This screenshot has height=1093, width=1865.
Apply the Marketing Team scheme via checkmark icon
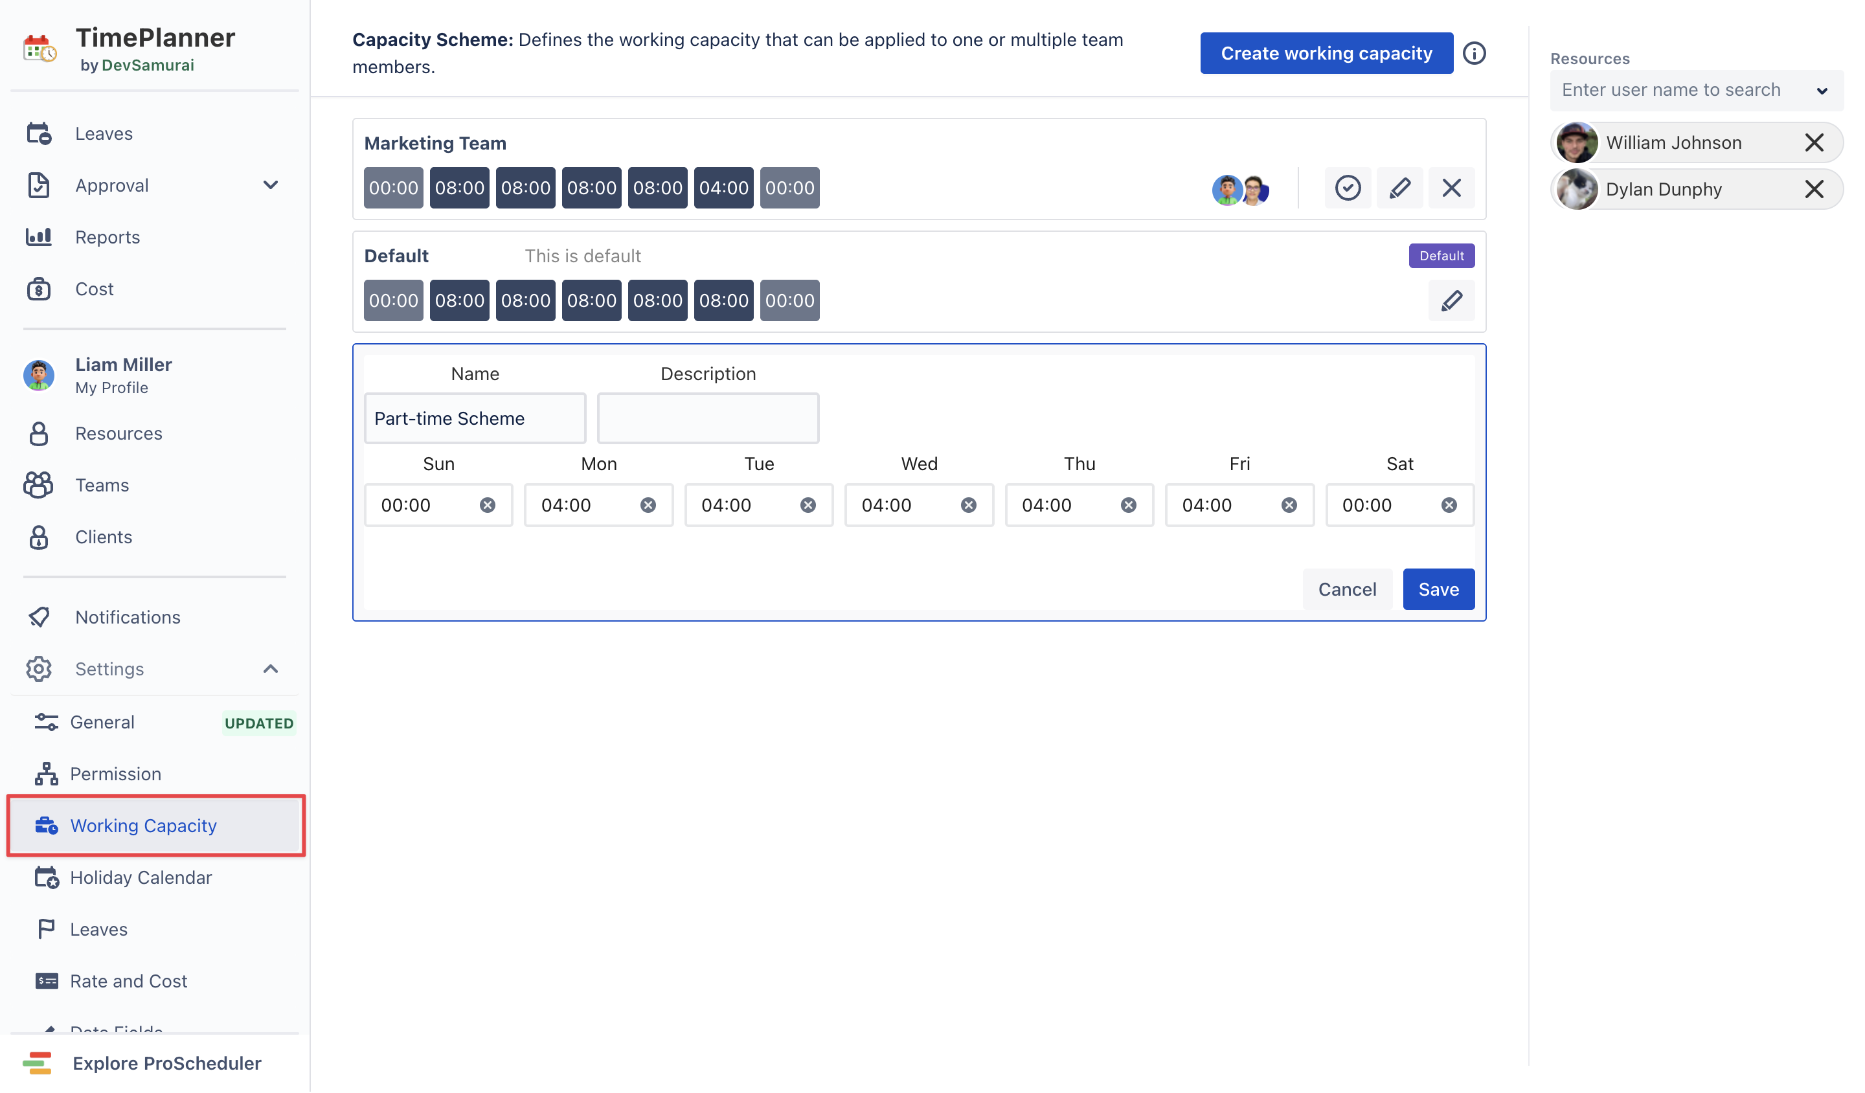click(1348, 188)
